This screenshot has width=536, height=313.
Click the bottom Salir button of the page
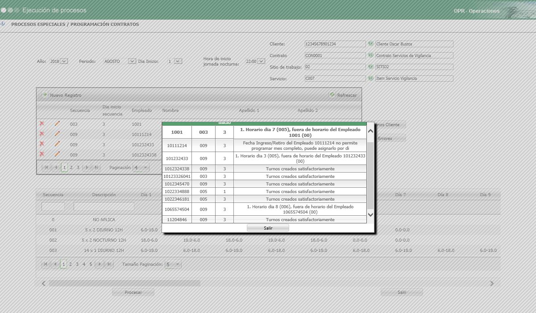coord(402,292)
